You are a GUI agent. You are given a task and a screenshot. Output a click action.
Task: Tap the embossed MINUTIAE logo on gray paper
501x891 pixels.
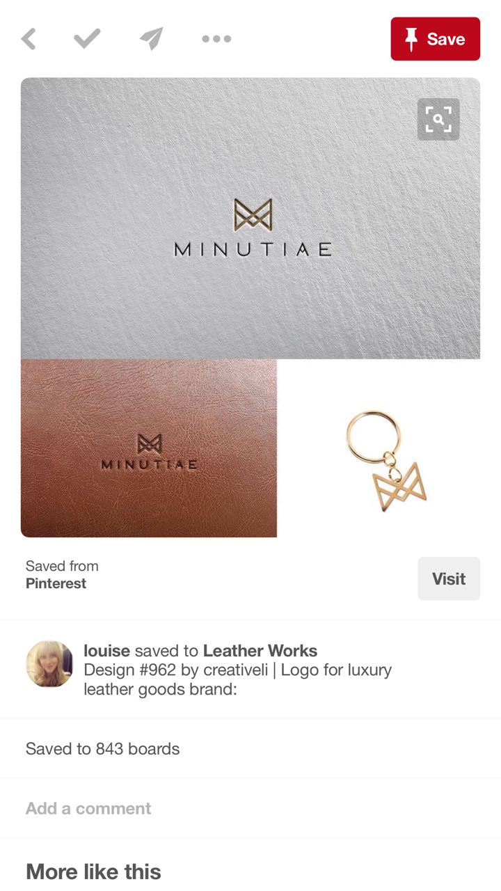(253, 228)
